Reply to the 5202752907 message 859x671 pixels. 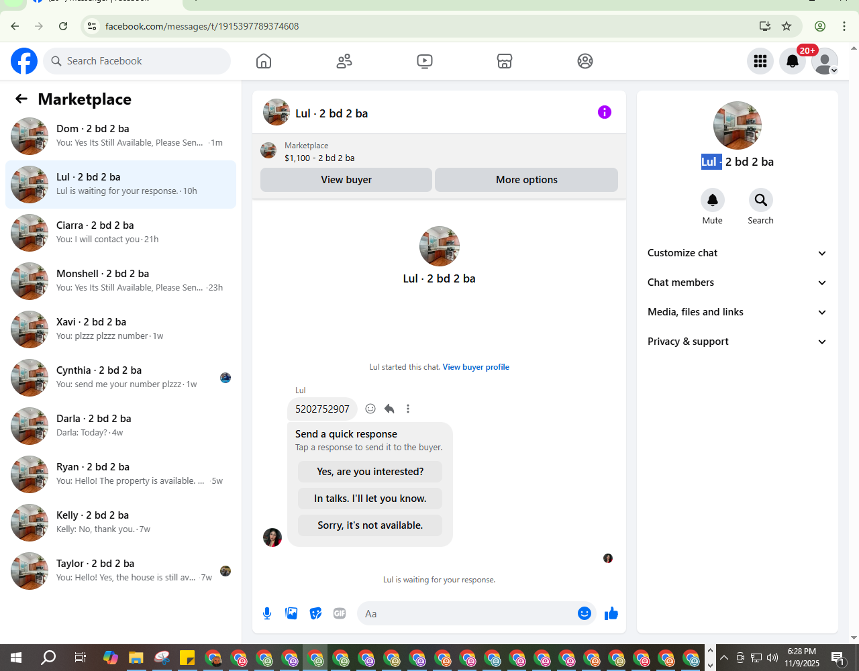389,409
